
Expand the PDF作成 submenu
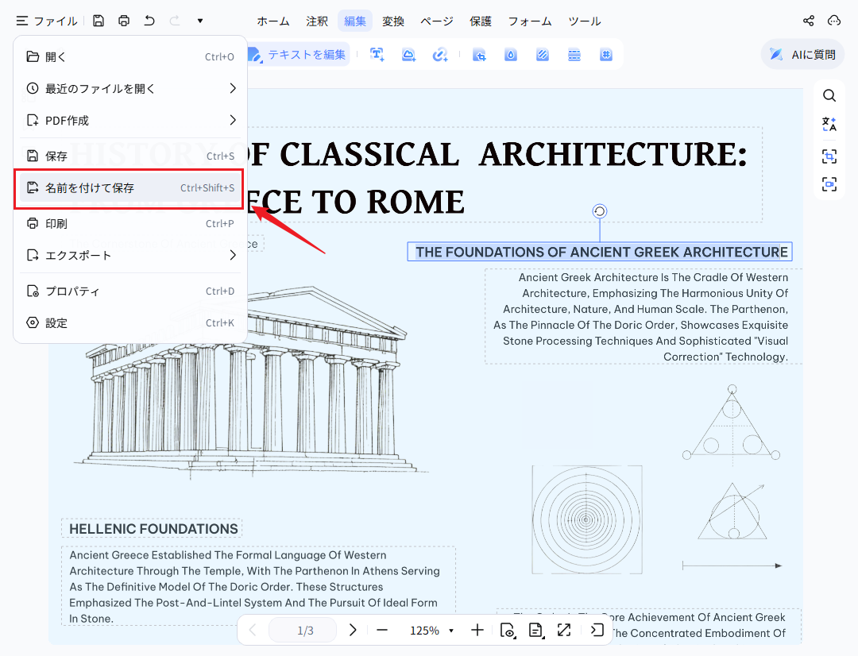130,121
